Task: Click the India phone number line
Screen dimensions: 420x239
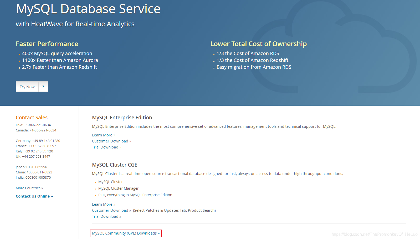Action: coord(33,178)
